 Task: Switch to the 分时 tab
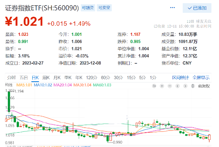tap(11, 78)
